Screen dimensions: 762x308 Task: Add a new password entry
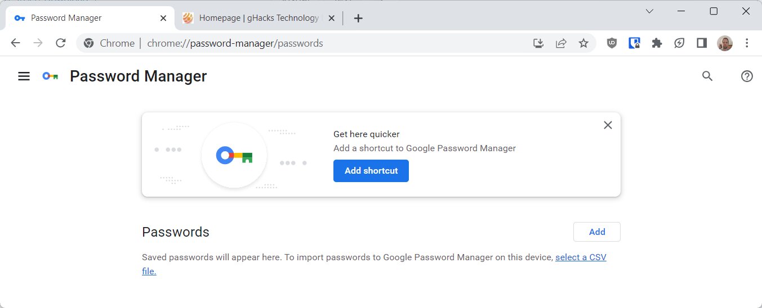(x=597, y=232)
